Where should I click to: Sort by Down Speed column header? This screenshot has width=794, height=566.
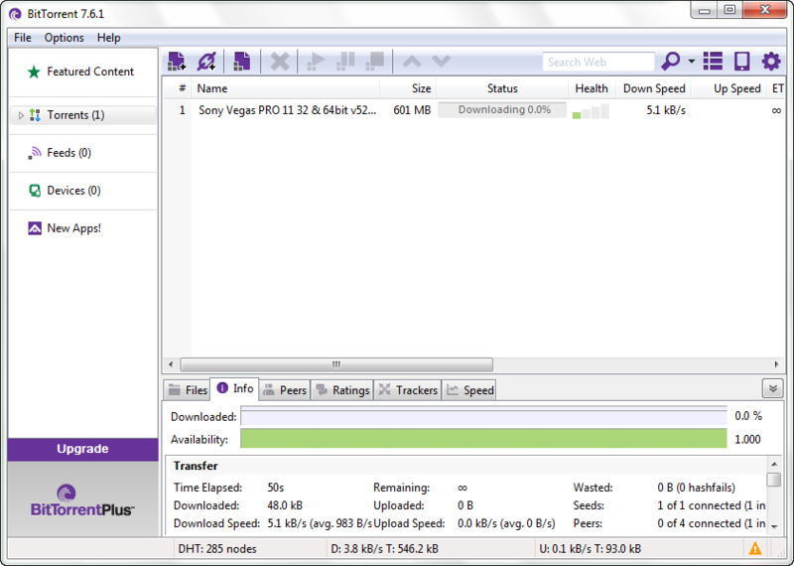pos(653,88)
